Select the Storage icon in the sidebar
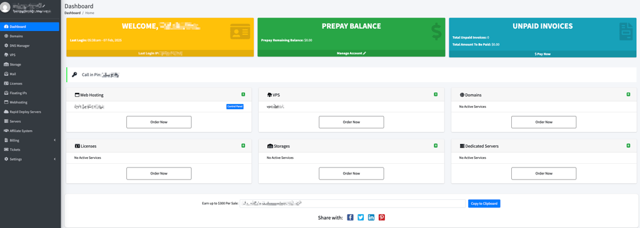Viewport: 640px width, 228px height. click(6, 64)
